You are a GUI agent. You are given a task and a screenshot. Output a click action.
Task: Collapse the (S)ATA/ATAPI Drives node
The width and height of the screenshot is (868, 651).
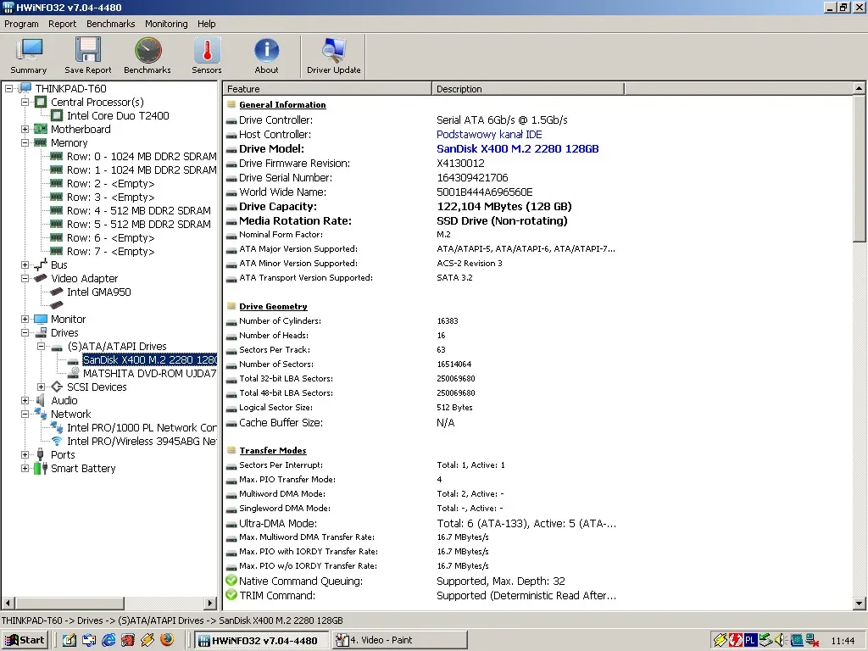pyautogui.click(x=41, y=346)
